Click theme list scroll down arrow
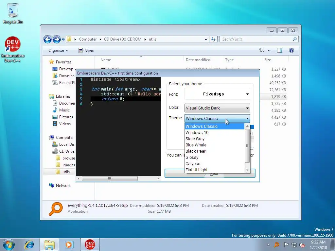The image size is (335, 251). (247, 170)
